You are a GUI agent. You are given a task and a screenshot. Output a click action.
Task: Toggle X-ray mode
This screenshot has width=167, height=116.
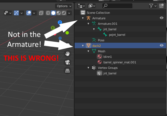tap(41, 13)
